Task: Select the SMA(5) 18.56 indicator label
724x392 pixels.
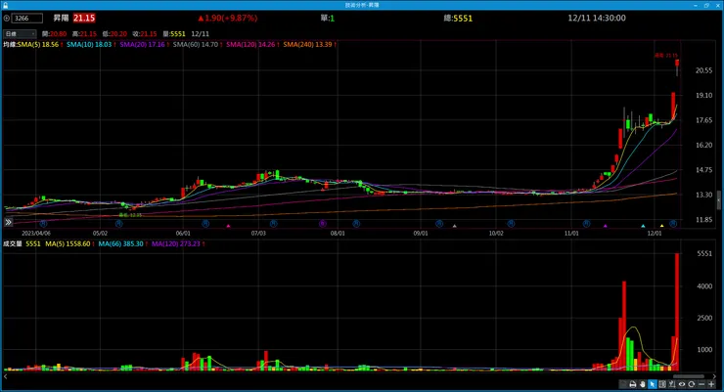Action: [38, 45]
